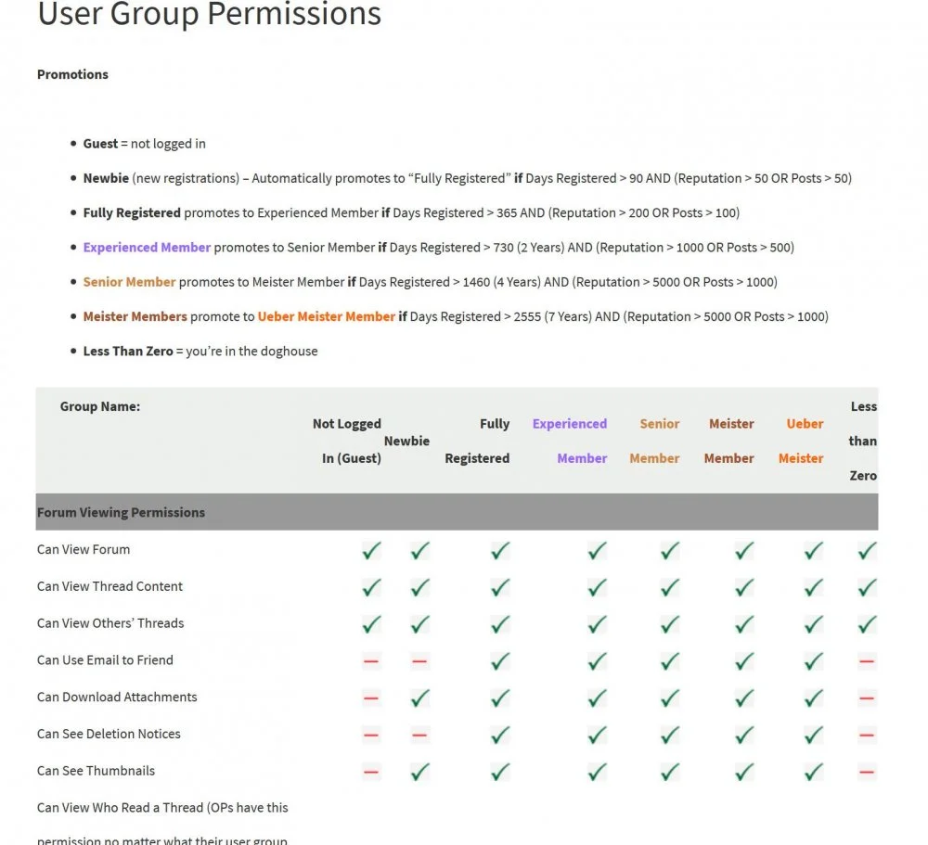Click Senior Member checkmark in Can See Thumbnails row

(670, 772)
